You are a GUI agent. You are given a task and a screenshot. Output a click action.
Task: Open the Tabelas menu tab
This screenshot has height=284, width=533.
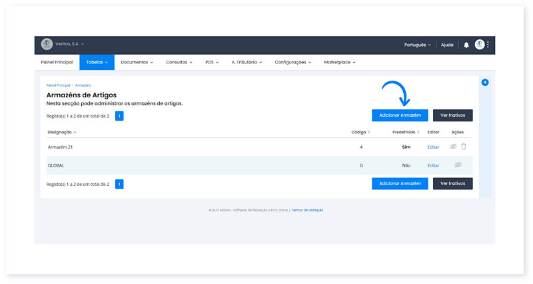tap(97, 62)
